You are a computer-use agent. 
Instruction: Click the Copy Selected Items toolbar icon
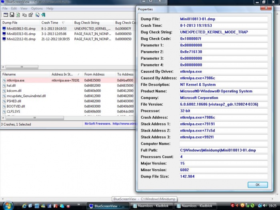[25, 15]
